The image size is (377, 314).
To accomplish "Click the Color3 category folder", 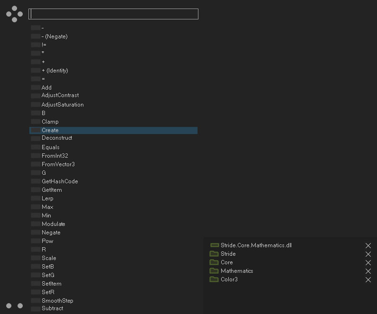I will click(229, 279).
